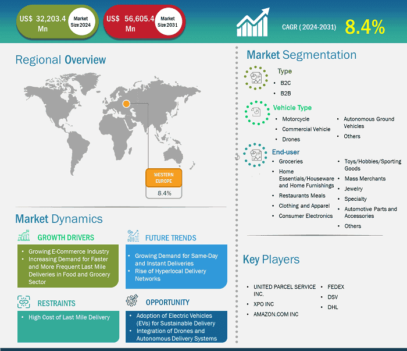The image size is (407, 351).
Task: Click 'Home Essentials/Houseware' bullet item
Action: [x=306, y=179]
